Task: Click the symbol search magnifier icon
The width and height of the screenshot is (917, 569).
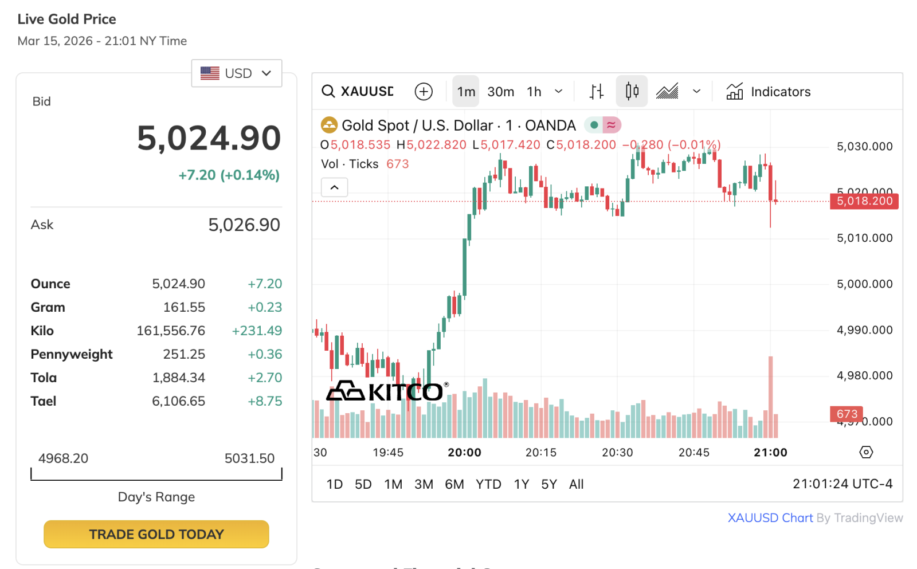Action: coord(328,92)
